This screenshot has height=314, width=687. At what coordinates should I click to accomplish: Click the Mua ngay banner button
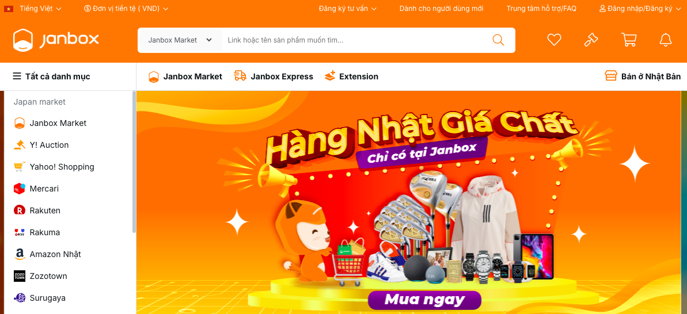click(x=424, y=300)
